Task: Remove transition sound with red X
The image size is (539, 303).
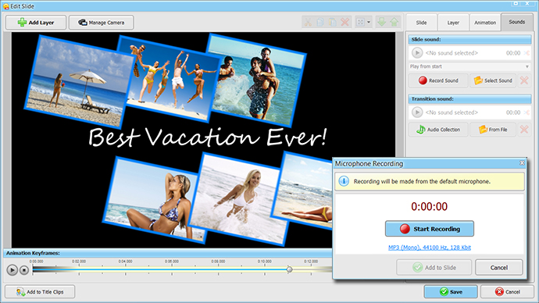Action: [x=524, y=130]
